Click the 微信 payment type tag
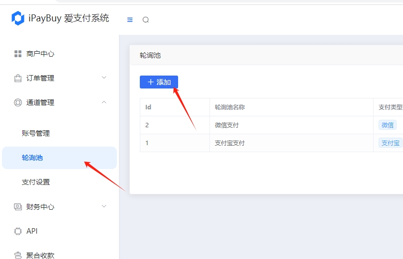 pyautogui.click(x=387, y=125)
